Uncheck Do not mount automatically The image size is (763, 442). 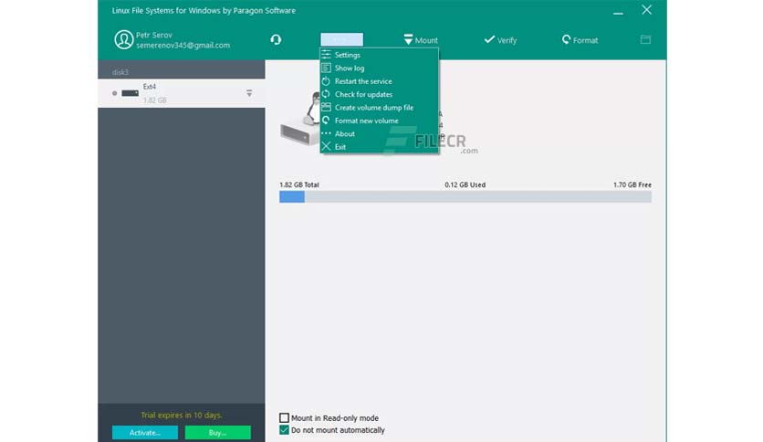pyautogui.click(x=284, y=430)
